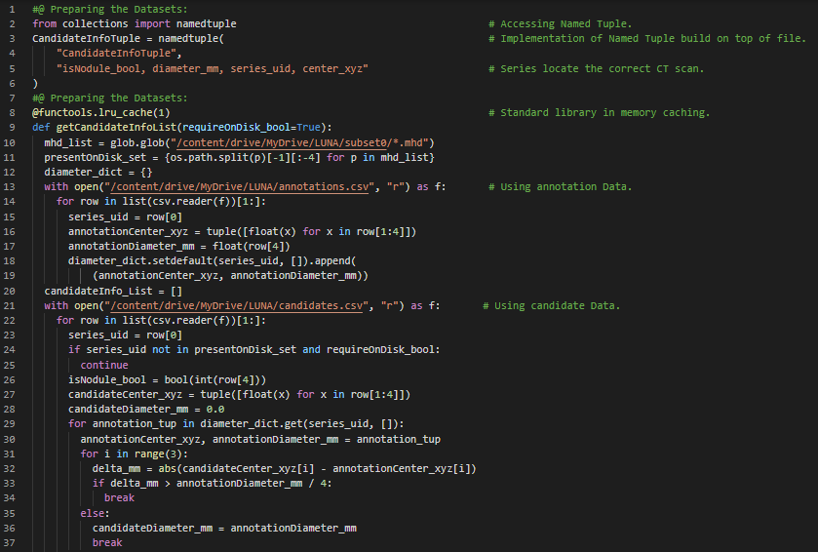This screenshot has width=818, height=552.
Task: Select the 'Using annotation Data' comment
Action: 560,187
